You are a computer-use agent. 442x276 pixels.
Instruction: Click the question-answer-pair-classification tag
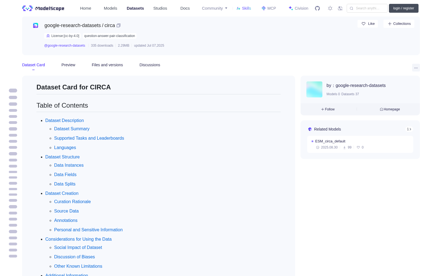[110, 36]
